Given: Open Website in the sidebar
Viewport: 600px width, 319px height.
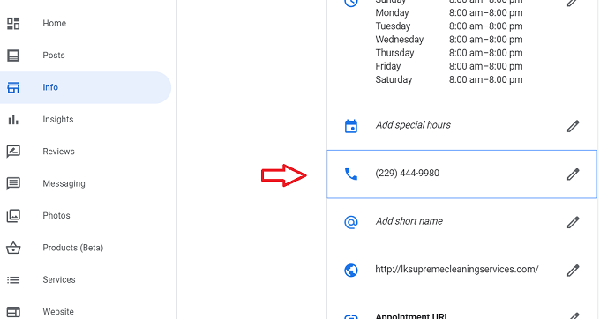Looking at the screenshot, I should coord(58,312).
